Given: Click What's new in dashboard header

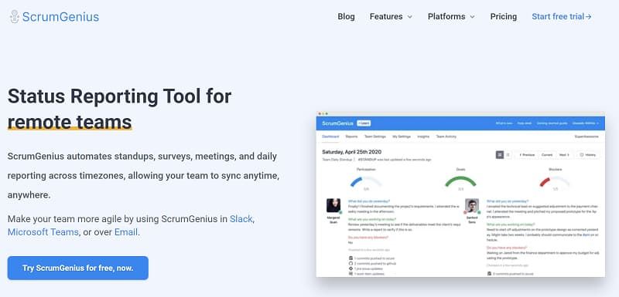Looking at the screenshot, I should 504,123.
